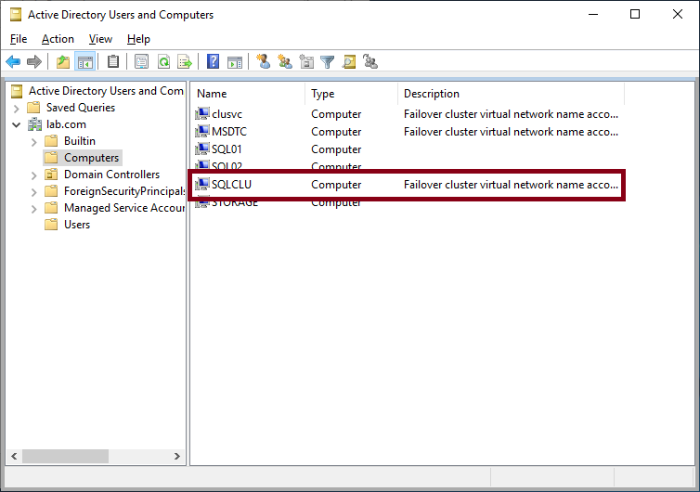Click the Add to group toolbar icon
This screenshot has height=492, width=700.
pyautogui.click(x=370, y=61)
